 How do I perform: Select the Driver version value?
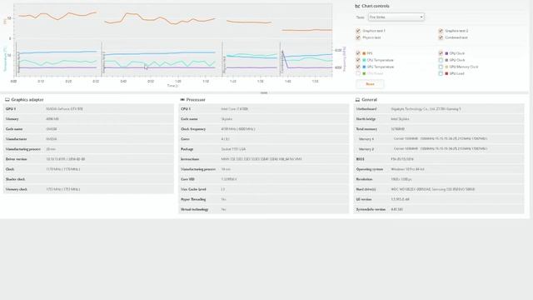click(66, 159)
